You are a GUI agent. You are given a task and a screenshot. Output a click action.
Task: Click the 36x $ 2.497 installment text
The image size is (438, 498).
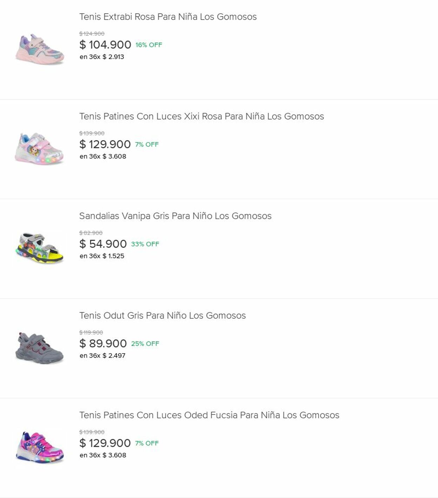(102, 356)
